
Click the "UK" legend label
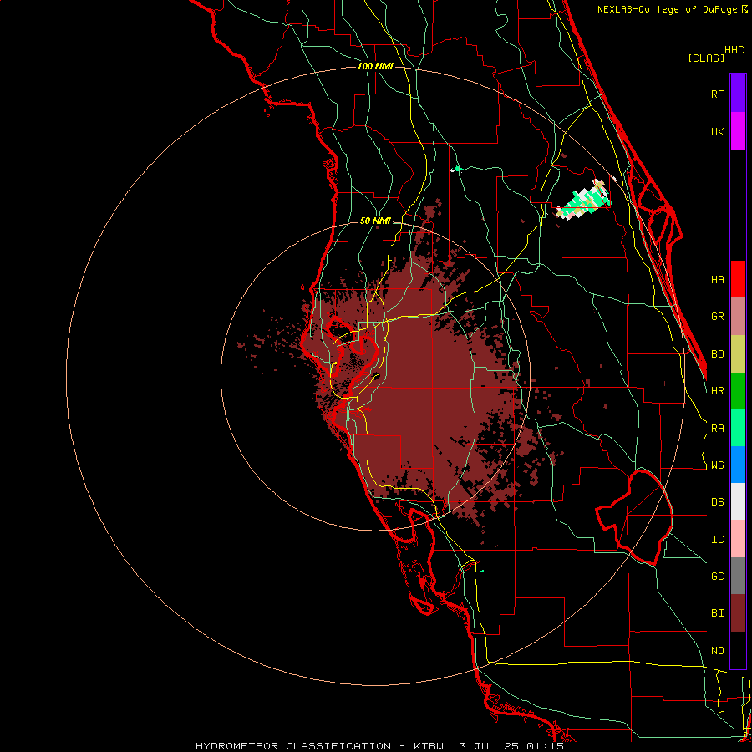tap(717, 131)
